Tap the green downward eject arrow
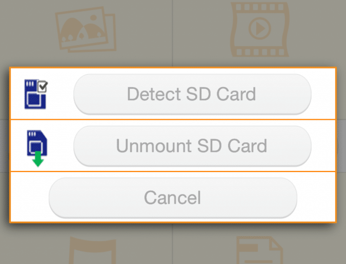 tap(38, 159)
